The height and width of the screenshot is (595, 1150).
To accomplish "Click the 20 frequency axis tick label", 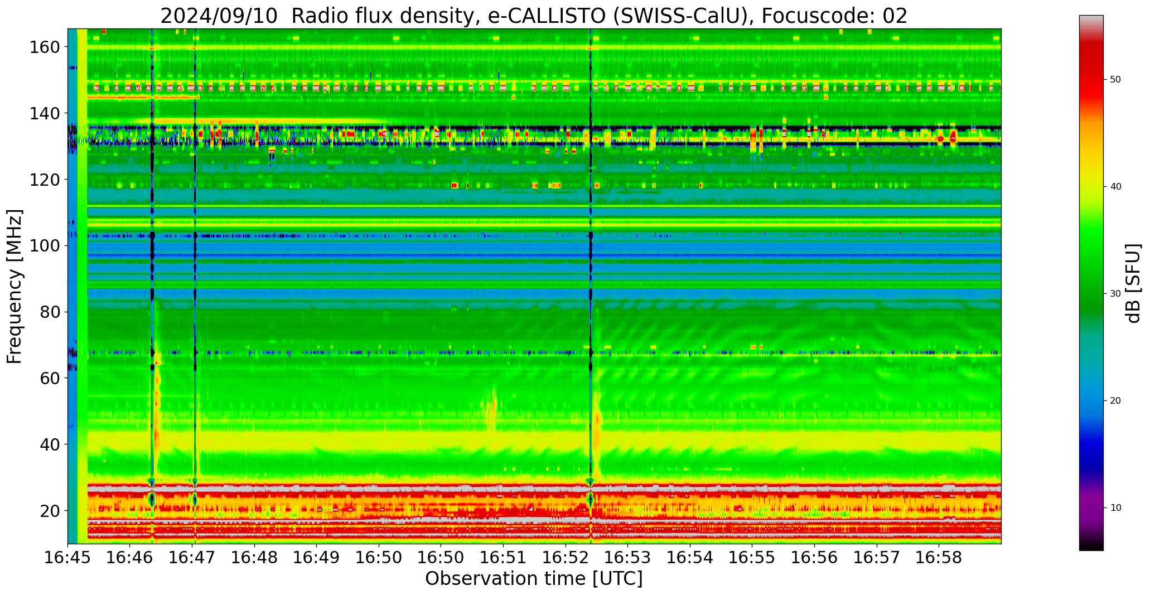I will tap(50, 510).
